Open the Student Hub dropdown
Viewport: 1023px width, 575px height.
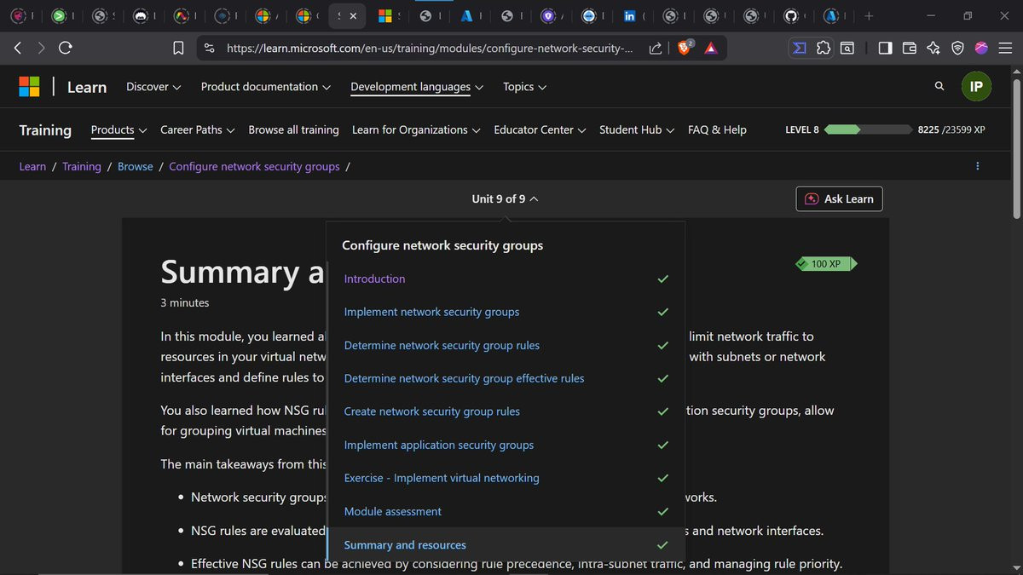point(637,129)
